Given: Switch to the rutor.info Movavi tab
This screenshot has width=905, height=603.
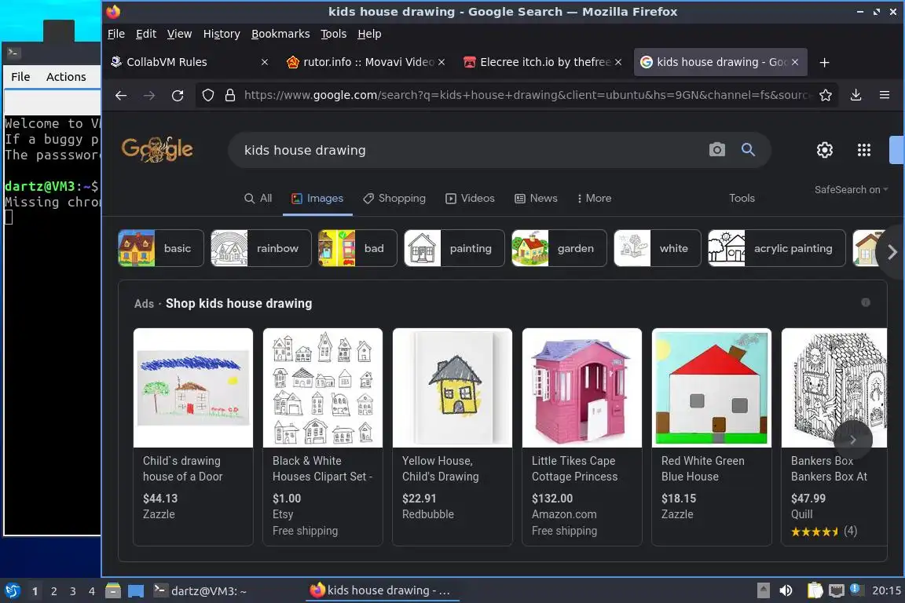Looking at the screenshot, I should click(x=367, y=62).
